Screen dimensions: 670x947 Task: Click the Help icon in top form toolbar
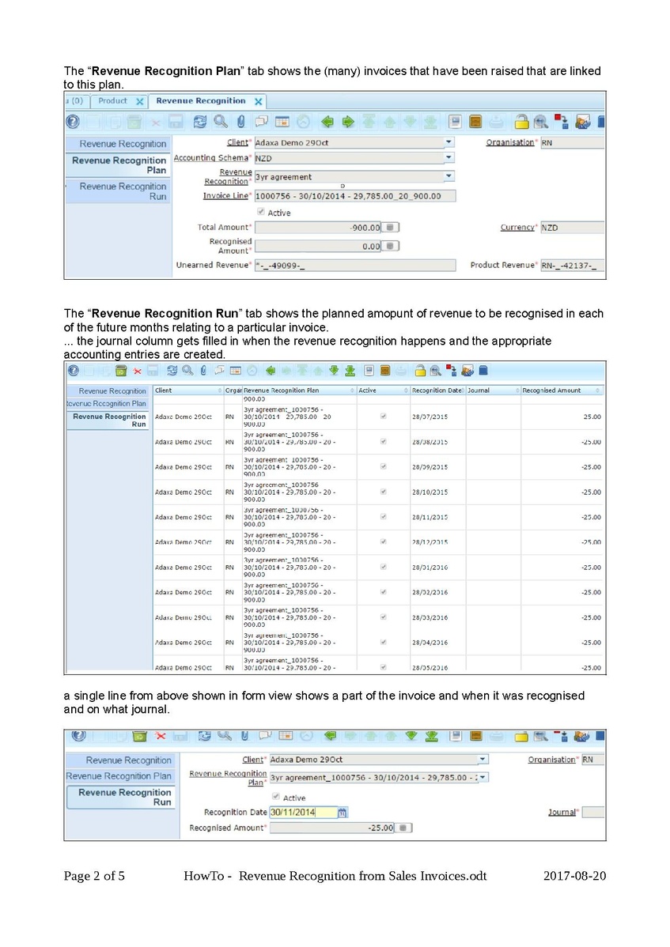coord(73,122)
